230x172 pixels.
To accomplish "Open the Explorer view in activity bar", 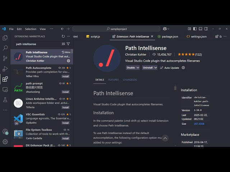I will (x=5, y=38).
